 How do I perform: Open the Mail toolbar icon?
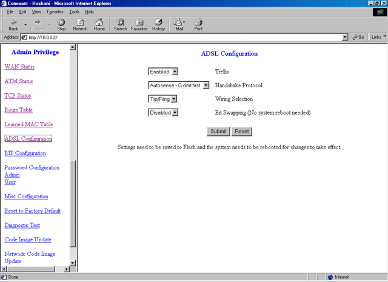(179, 22)
